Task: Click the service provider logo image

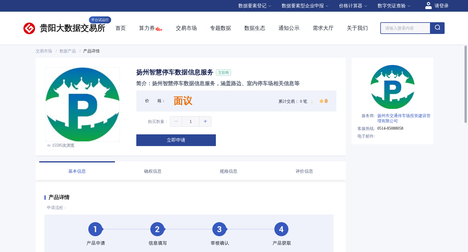Action: (x=393, y=87)
